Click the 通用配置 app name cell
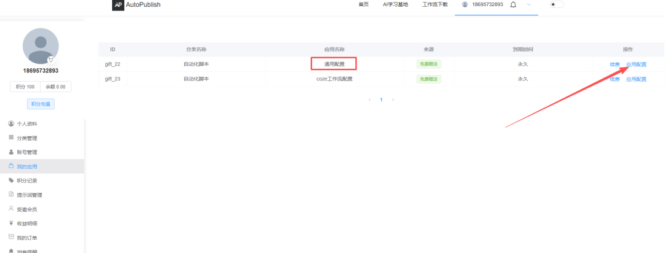 (x=334, y=64)
